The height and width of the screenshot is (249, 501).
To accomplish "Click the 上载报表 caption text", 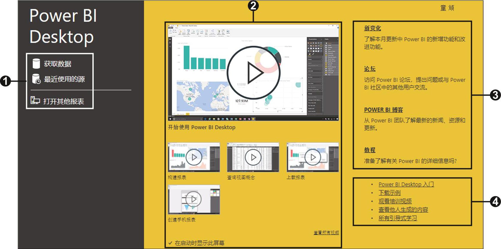I will (296, 177).
